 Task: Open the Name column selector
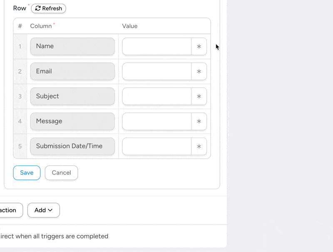[72, 46]
